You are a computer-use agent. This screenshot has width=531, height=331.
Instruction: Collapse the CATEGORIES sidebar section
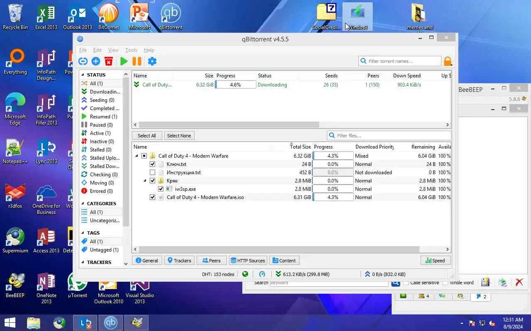click(83, 204)
